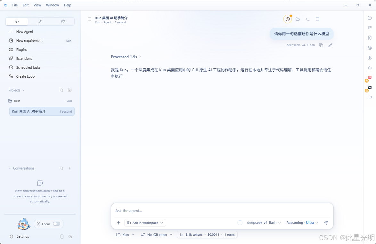Edit the user message

point(331,45)
